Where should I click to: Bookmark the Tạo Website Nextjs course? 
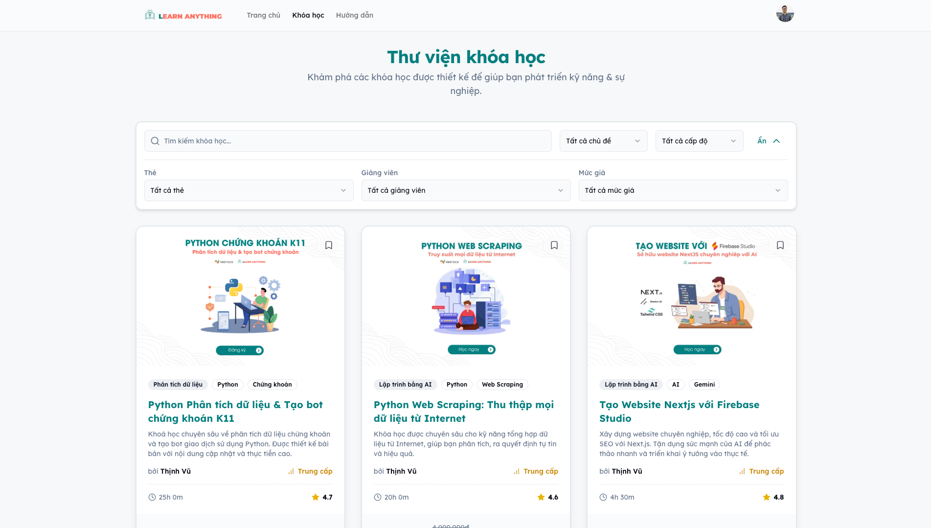[x=780, y=245]
